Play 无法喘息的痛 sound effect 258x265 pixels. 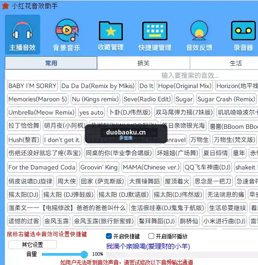point(226,194)
